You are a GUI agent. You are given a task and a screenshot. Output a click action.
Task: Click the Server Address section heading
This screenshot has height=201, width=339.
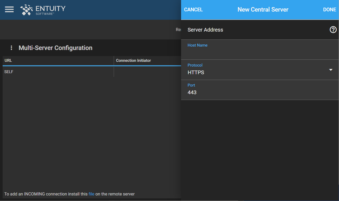click(205, 30)
